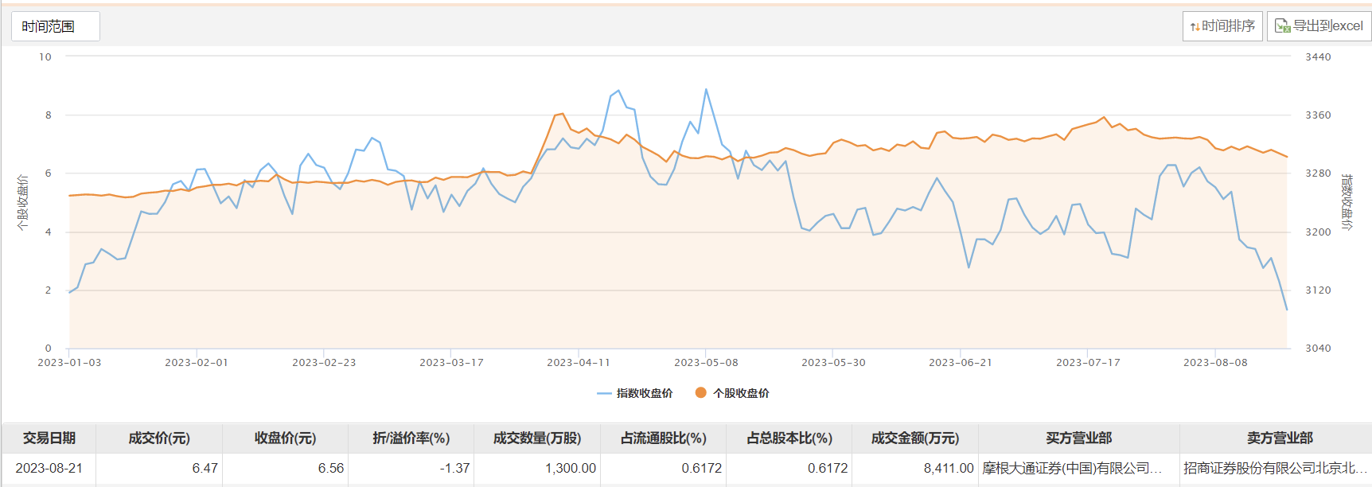Click the Excel file icon in export button
Screen dimensions: 1372x487
tap(1282, 26)
